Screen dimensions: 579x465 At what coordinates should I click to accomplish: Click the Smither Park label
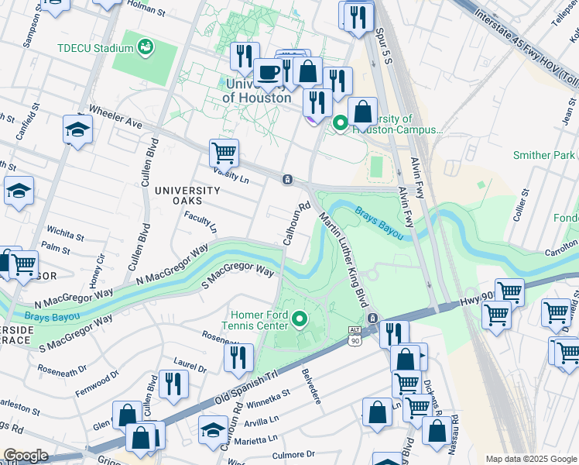544,155
